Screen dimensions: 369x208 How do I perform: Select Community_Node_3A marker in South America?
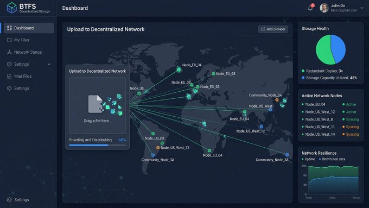153,155
